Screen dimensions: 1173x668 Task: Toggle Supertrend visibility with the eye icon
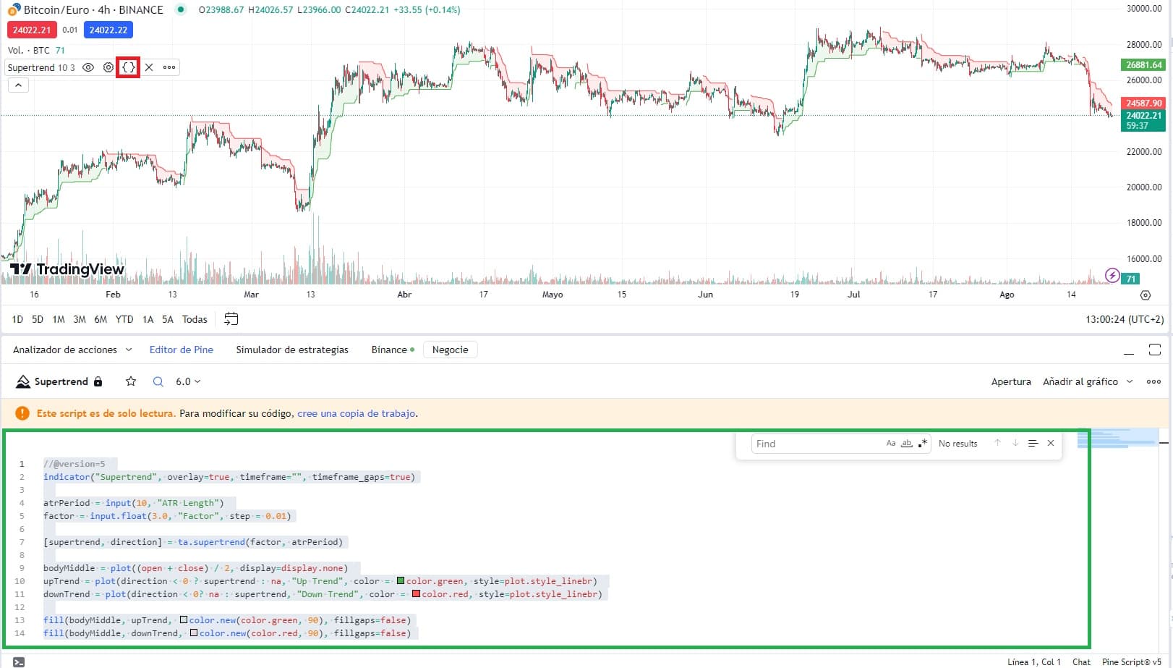(x=88, y=67)
